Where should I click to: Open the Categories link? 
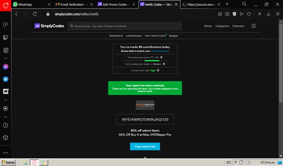pyautogui.click(x=222, y=26)
